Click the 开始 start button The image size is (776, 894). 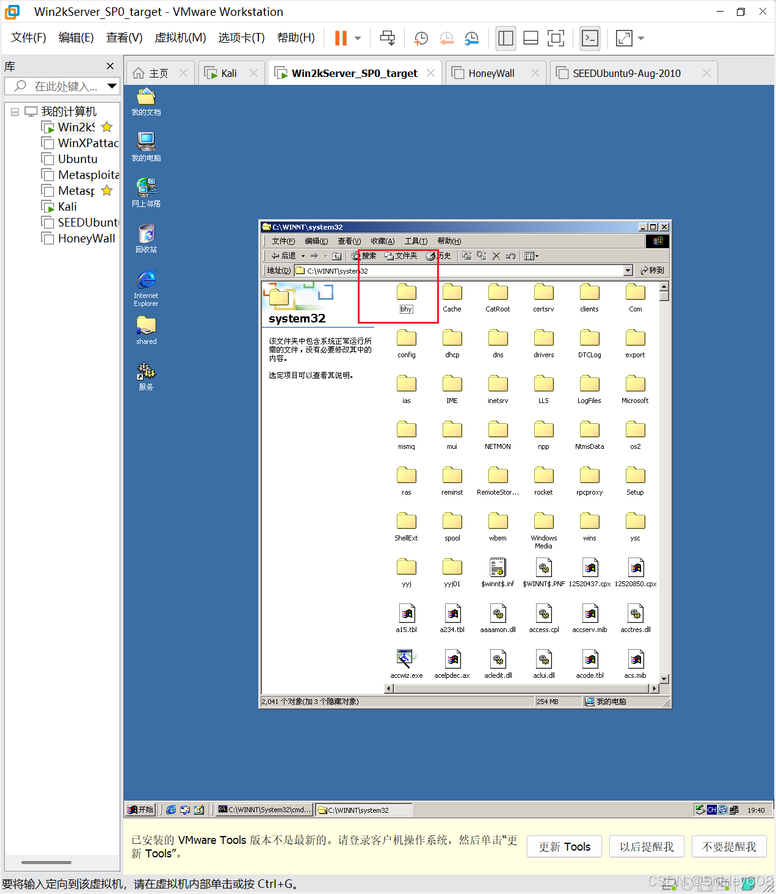[x=140, y=810]
